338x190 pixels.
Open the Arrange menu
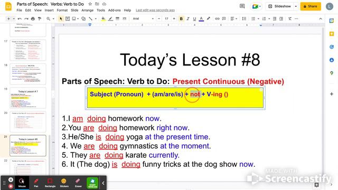click(x=87, y=10)
